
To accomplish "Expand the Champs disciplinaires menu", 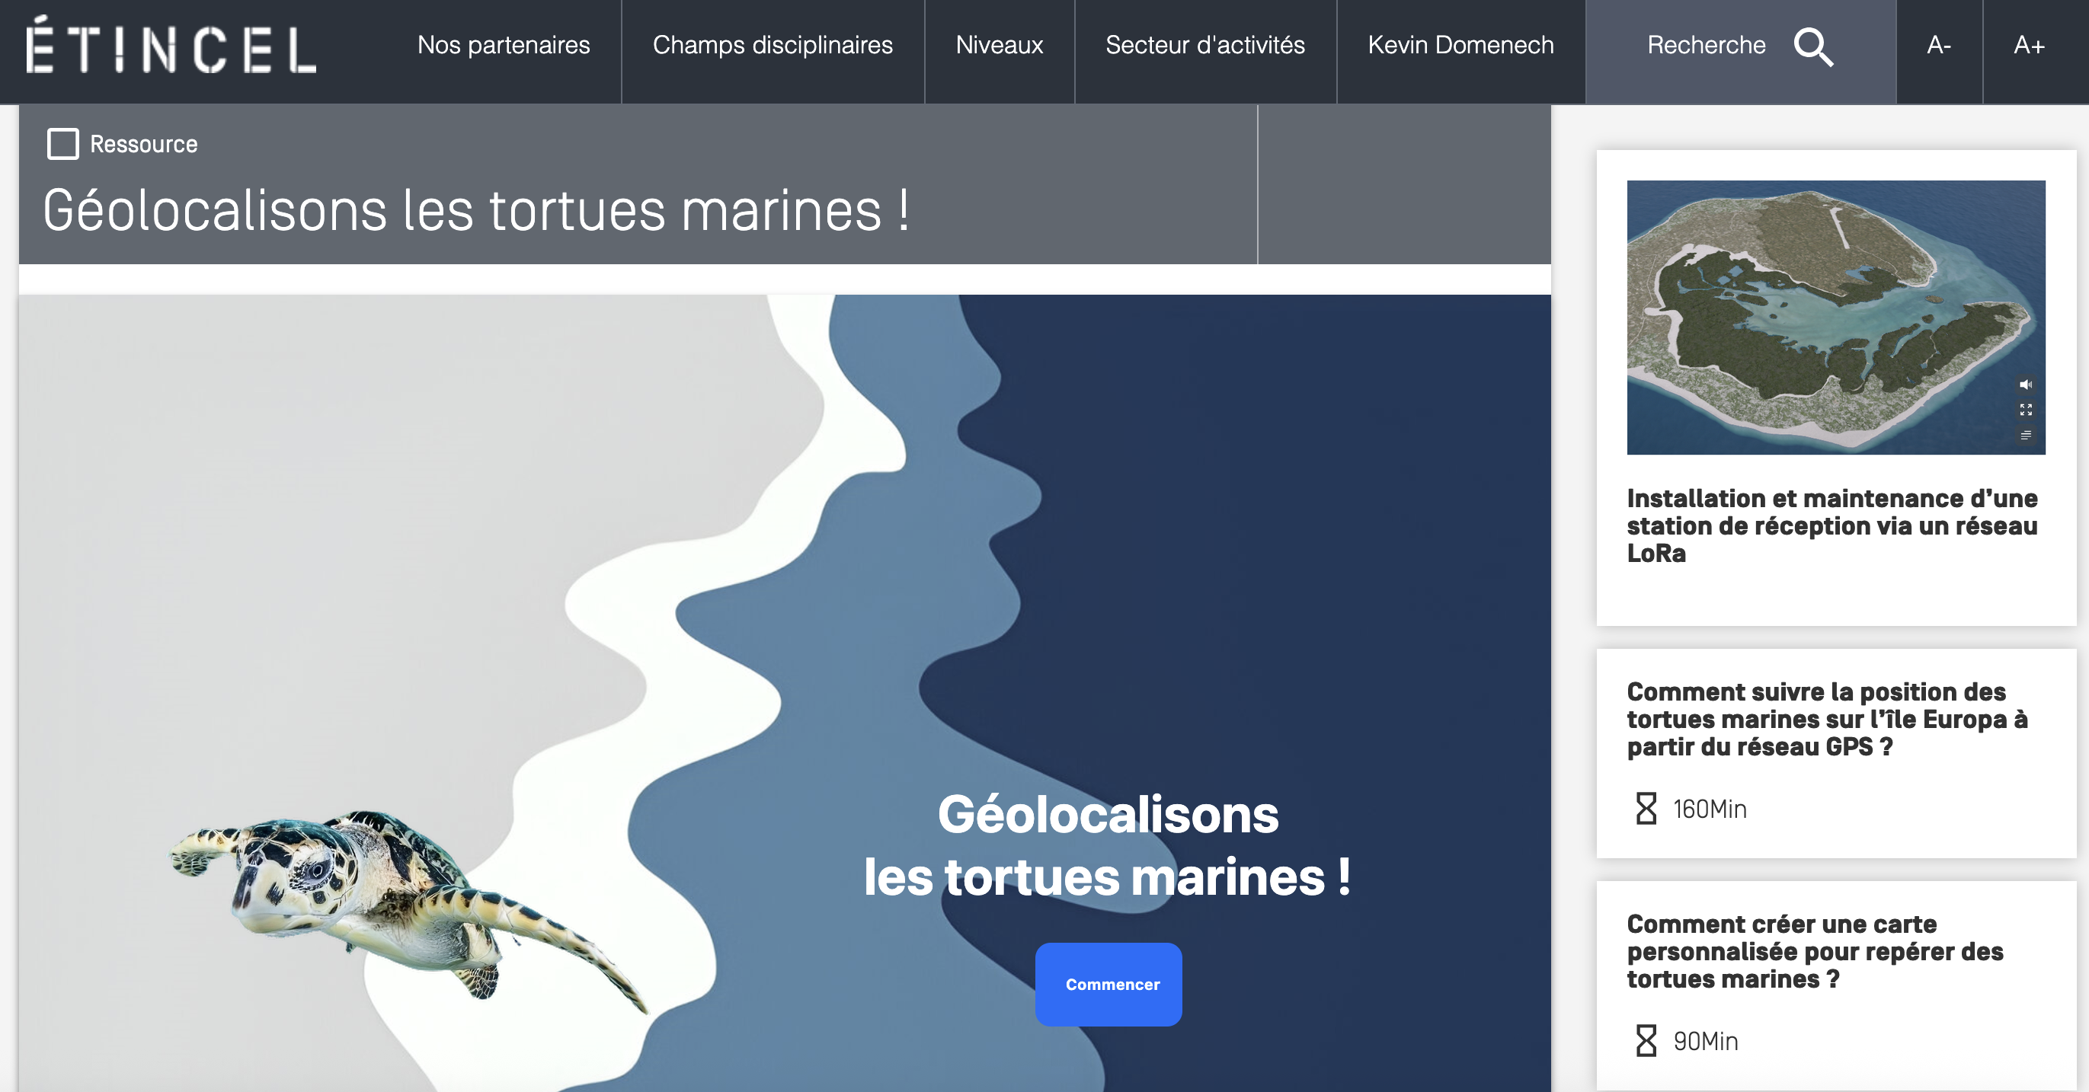I will [772, 46].
